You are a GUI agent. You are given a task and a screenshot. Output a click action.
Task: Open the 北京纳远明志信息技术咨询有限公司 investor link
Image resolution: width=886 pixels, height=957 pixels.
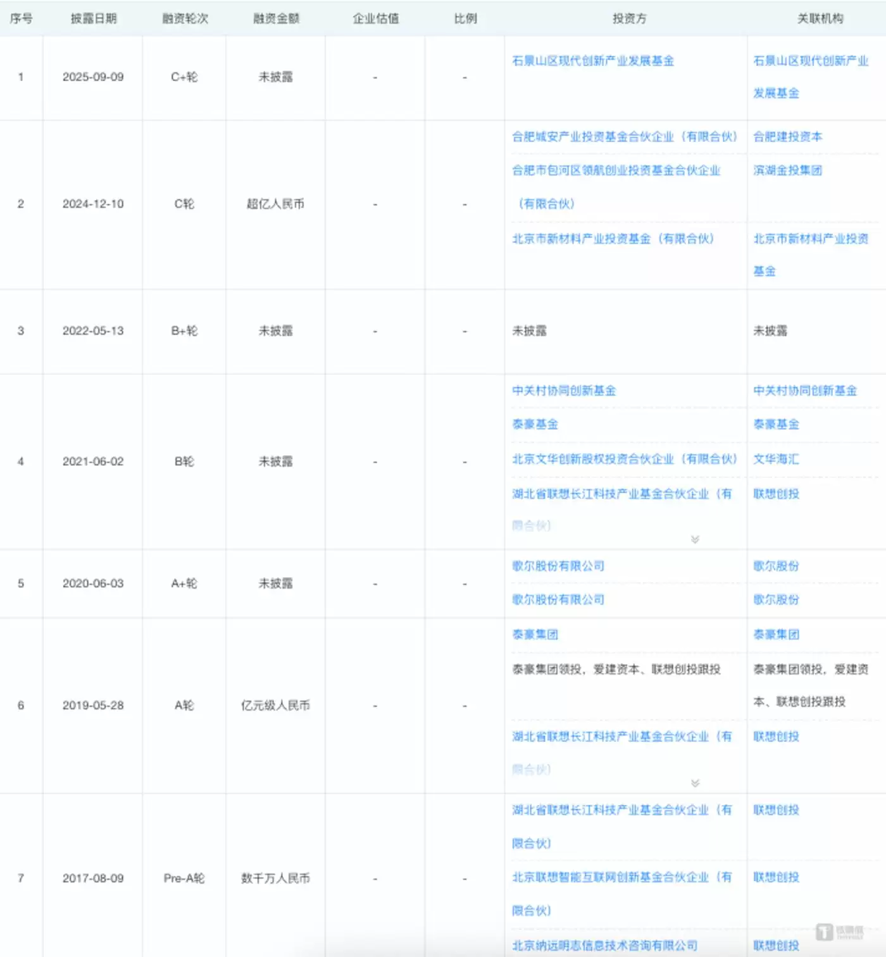click(604, 945)
